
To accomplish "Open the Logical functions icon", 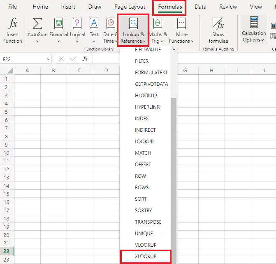I will click(x=77, y=23).
